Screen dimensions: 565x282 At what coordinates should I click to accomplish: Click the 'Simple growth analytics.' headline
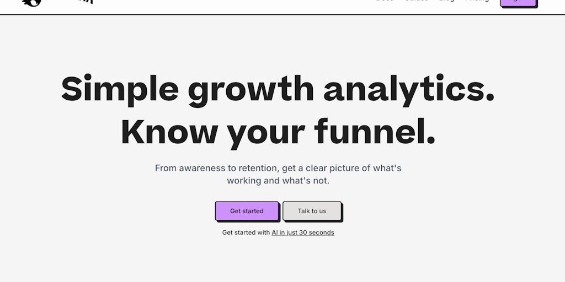[278, 89]
